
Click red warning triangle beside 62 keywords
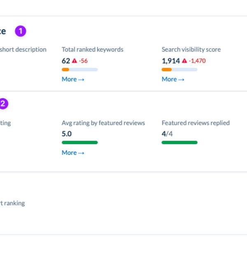pyautogui.click(x=75, y=61)
